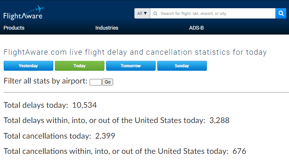This screenshot has height=160, width=289.
Task: Click the airport filter text box
Action: pos(96,82)
